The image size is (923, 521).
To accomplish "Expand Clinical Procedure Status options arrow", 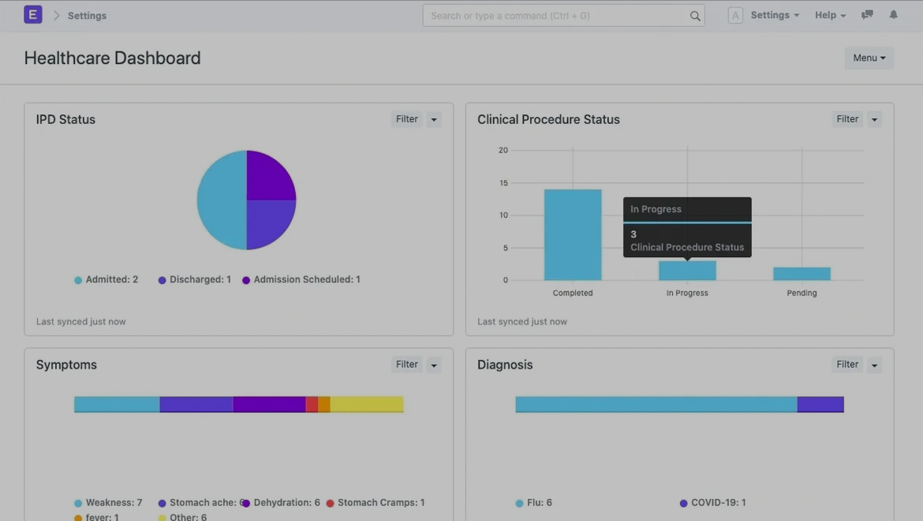I will pyautogui.click(x=874, y=120).
